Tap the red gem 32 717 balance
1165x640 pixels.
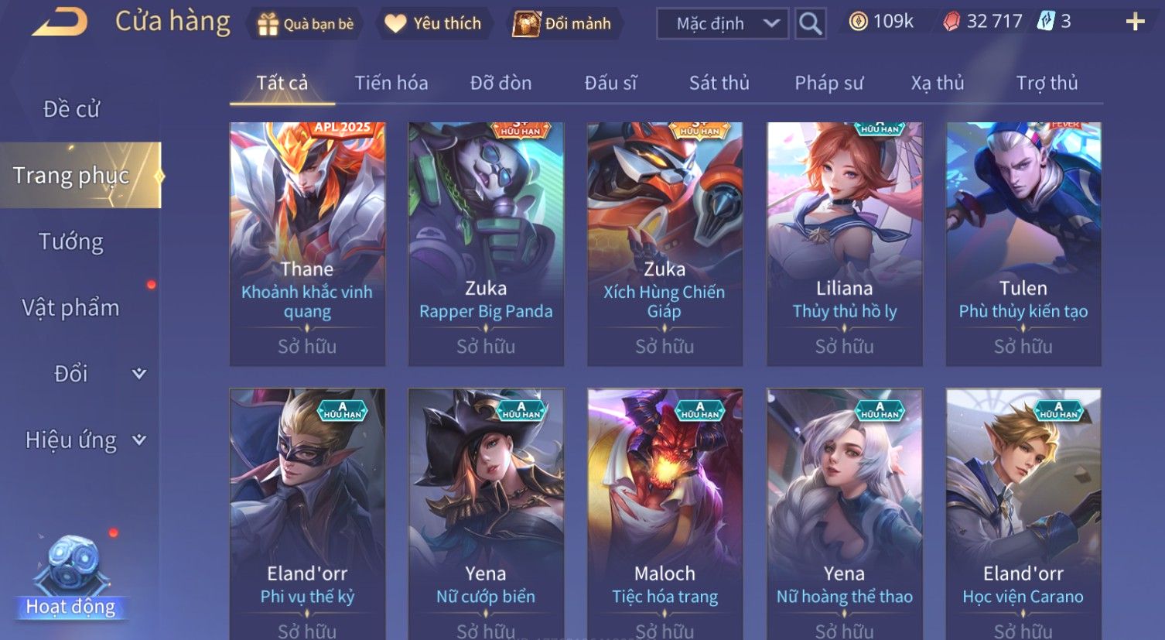coord(983,22)
